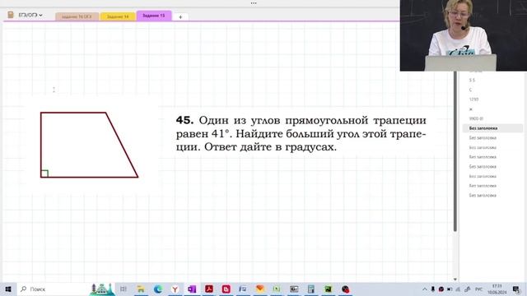Viewport: 527px width, 296px height.
Task: Click the vertical scrollbar of the page canvas
Action: tap(455, 151)
